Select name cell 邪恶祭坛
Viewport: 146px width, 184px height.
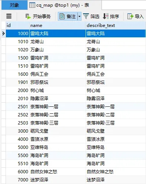coord(57,82)
